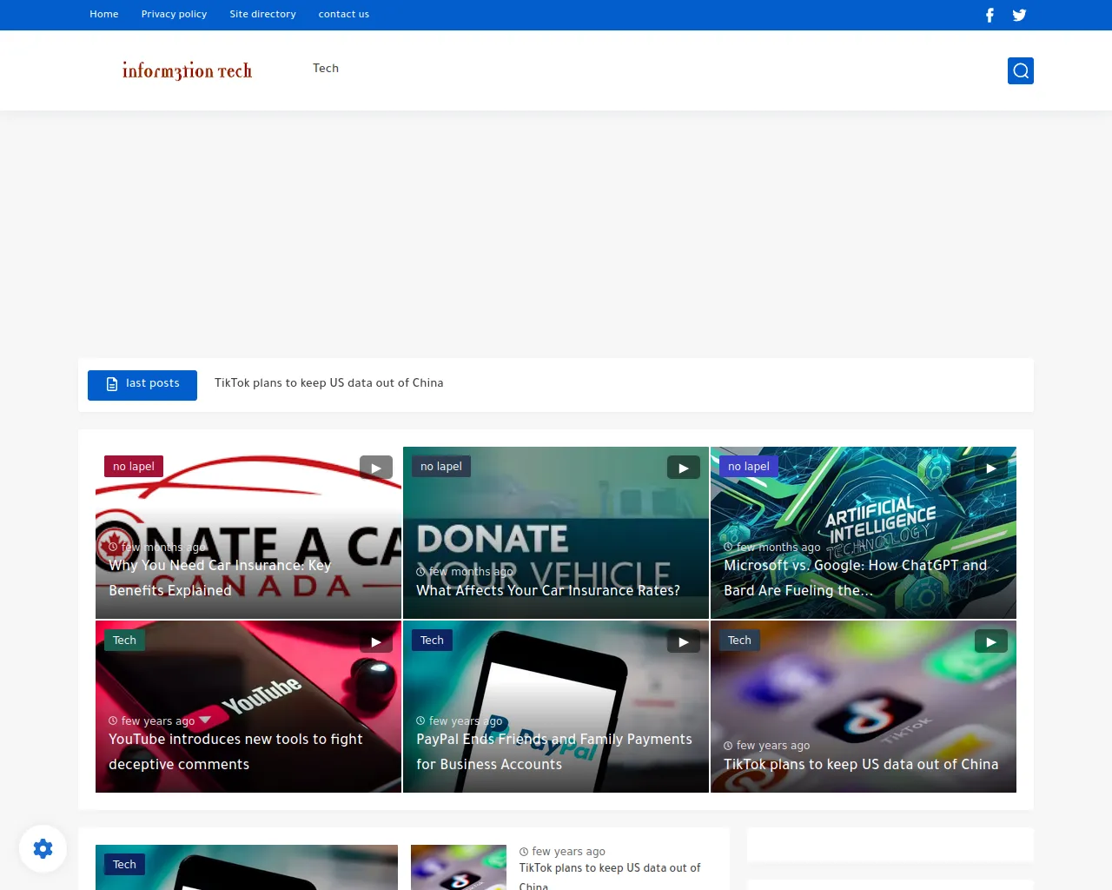1112x890 pixels.
Task: Open contact us page
Action: [x=343, y=14]
